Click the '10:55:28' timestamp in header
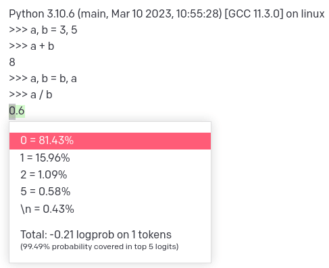The width and height of the screenshot is (329, 268). tap(197, 13)
